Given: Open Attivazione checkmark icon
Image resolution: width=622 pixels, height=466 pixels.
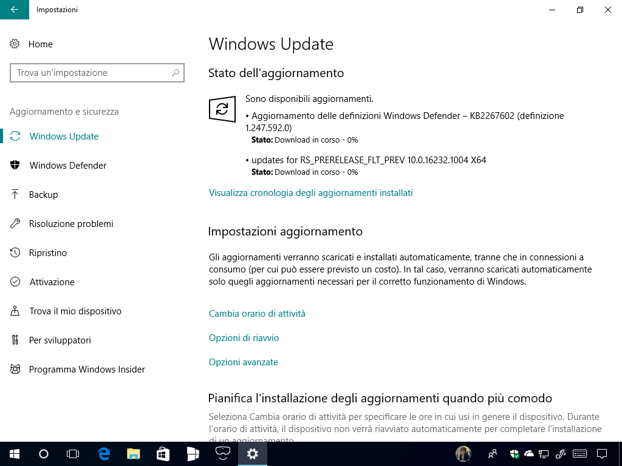Looking at the screenshot, I should (15, 282).
